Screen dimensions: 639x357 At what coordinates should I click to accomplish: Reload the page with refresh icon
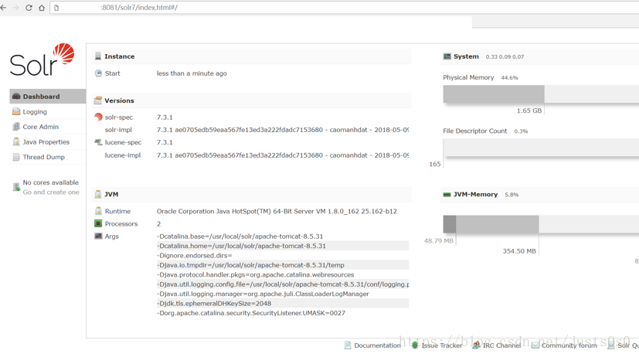click(29, 8)
